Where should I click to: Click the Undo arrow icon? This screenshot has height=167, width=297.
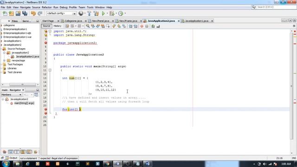tap(33, 13)
